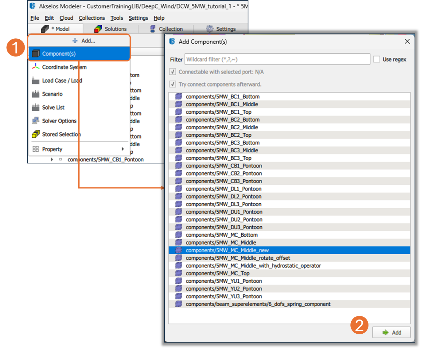Close the Add Component(s) dialog
421x349 pixels.
407,41
